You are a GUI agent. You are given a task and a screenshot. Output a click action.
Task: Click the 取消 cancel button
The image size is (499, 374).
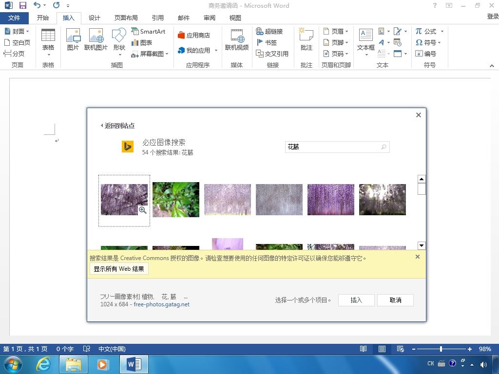395,300
